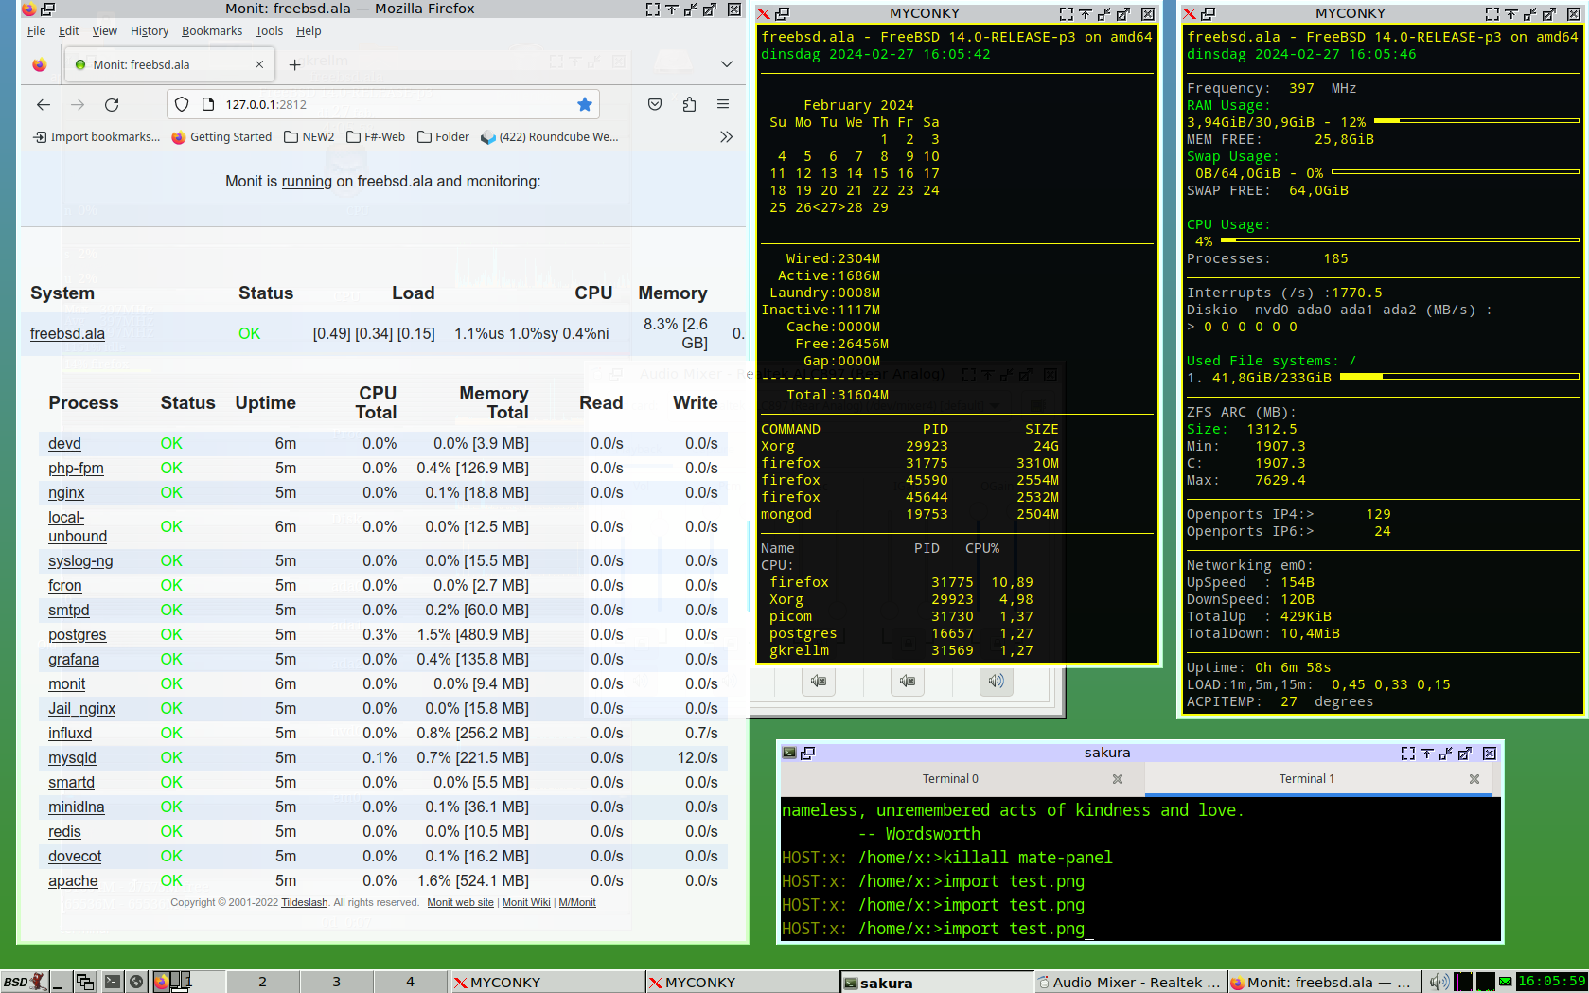Viewport: 1589px width, 993px height.
Task: Open Firefox hamburger application menu
Action: (723, 104)
